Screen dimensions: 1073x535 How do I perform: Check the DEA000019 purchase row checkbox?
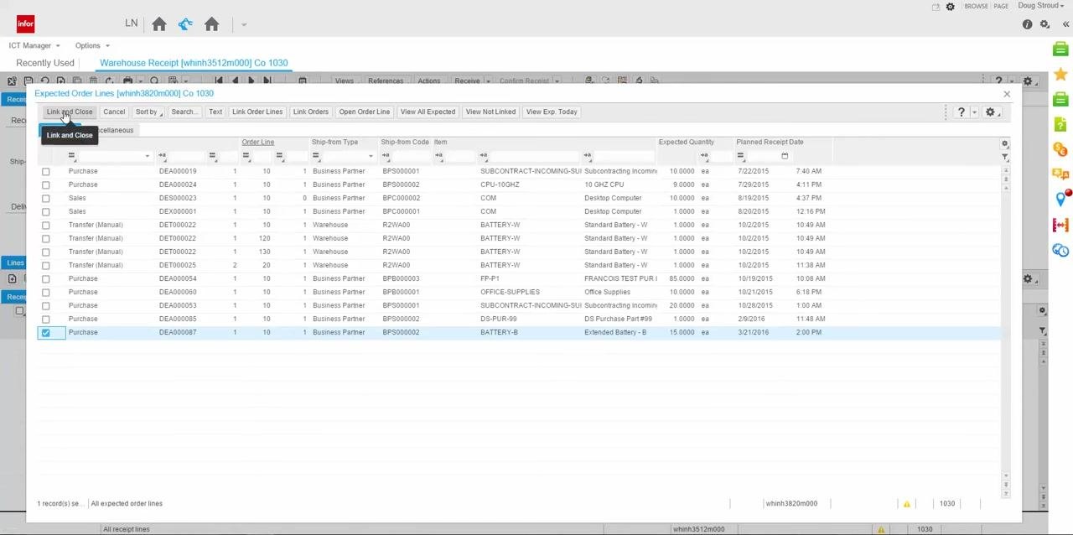tap(46, 171)
